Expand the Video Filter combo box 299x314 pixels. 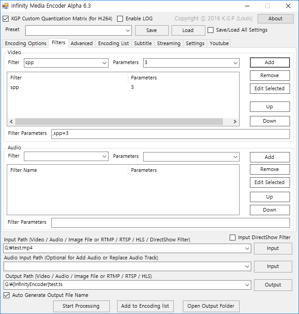(104, 63)
